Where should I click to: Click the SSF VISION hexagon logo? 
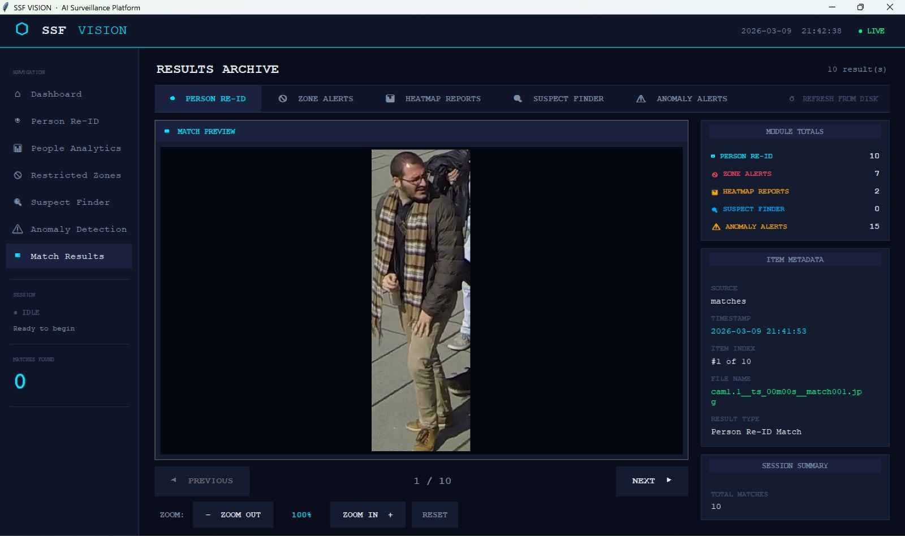pyautogui.click(x=22, y=29)
